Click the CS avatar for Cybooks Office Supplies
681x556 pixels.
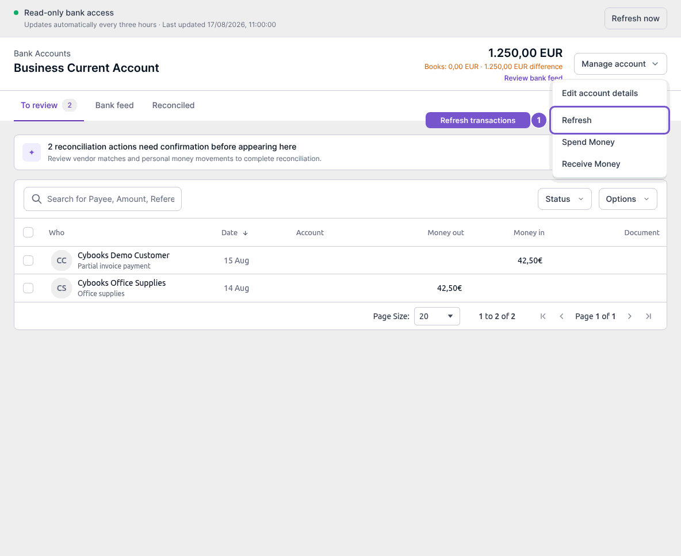pyautogui.click(x=62, y=288)
